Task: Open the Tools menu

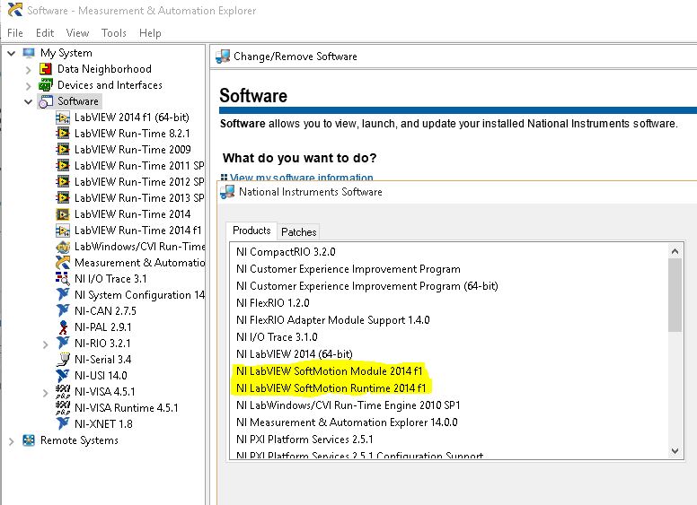Action: (x=114, y=33)
